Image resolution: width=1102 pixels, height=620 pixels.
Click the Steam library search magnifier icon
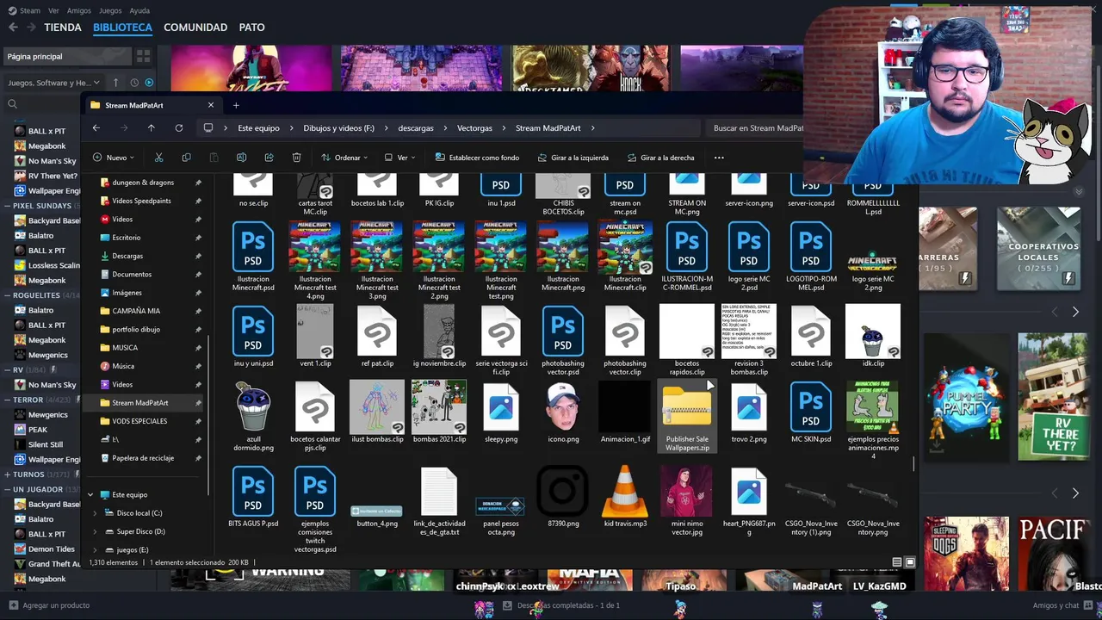(x=12, y=104)
